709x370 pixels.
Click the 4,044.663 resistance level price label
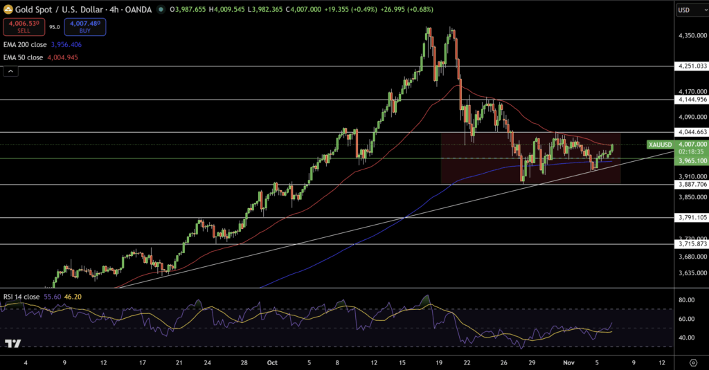click(692, 132)
